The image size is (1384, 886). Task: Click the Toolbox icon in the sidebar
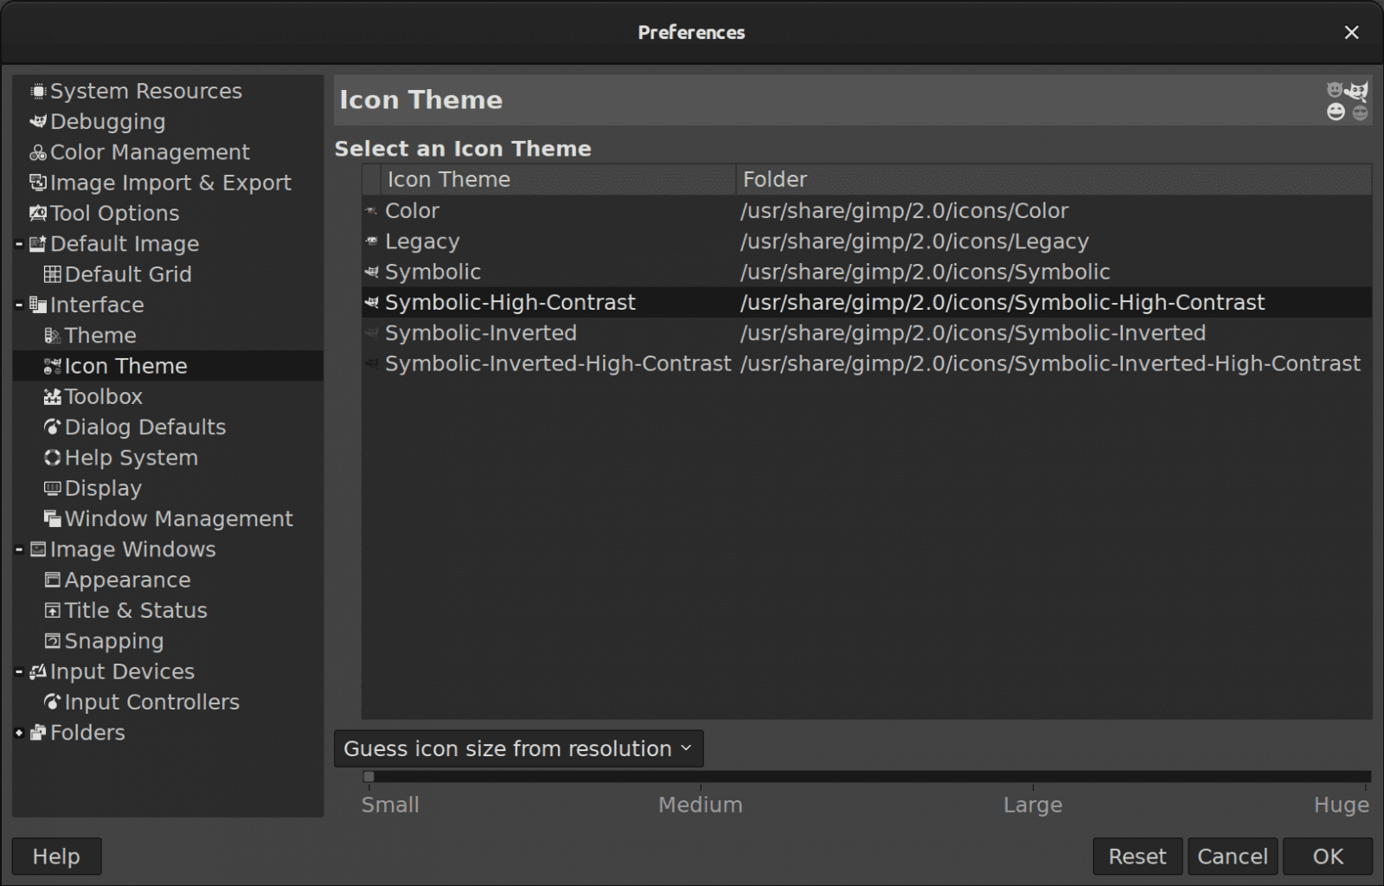[x=52, y=396]
